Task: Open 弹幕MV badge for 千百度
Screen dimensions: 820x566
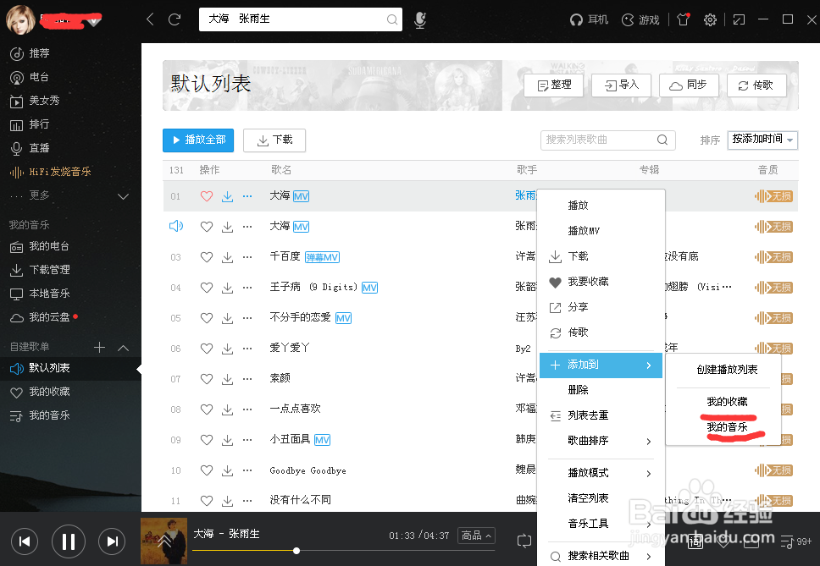Action: pyautogui.click(x=322, y=257)
